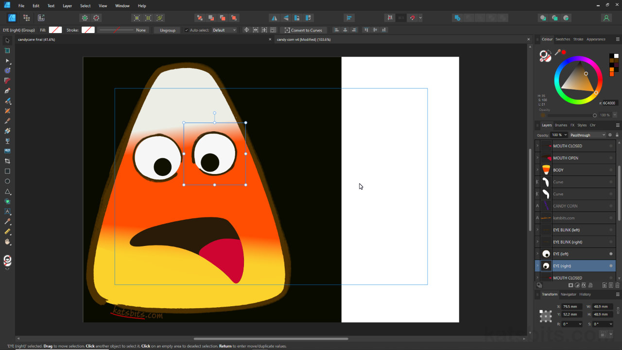
Task: Expand the MOUTH OPEN layer group
Action: pos(537,158)
